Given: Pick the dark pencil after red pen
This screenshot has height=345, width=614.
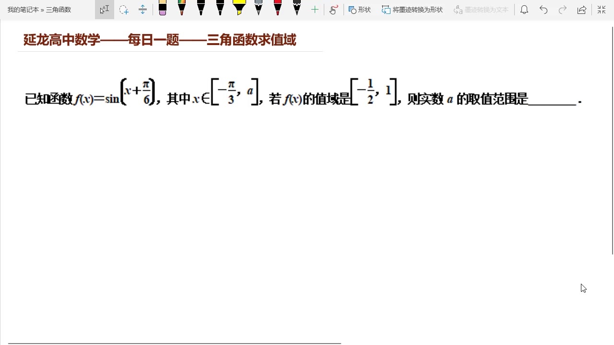Looking at the screenshot, I should coord(297,8).
